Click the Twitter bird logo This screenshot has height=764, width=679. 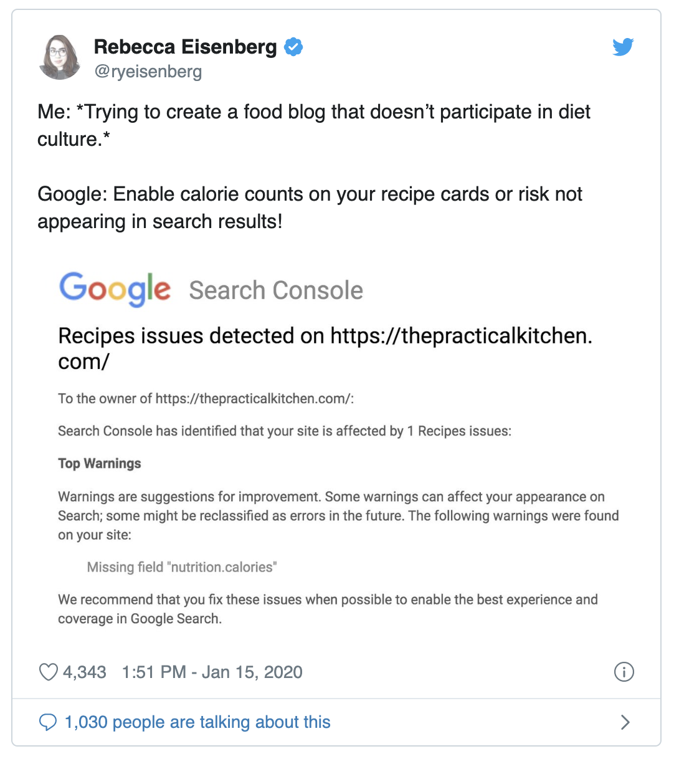(x=623, y=47)
